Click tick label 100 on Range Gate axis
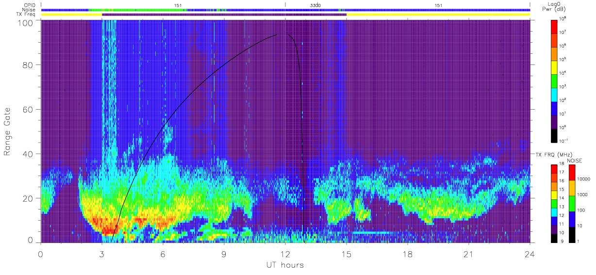The image size is (596, 275). (26, 23)
